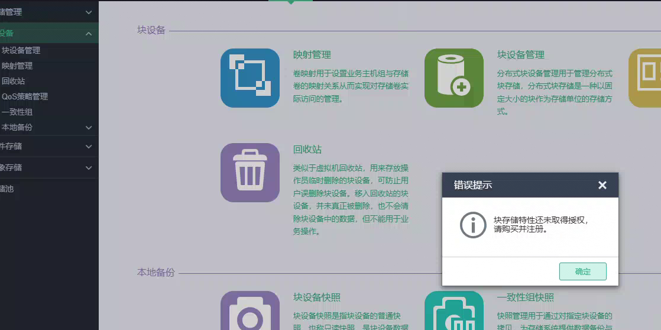Click the info icon in the error dialog
Viewport: 661px width, 330px height.
(x=473, y=225)
